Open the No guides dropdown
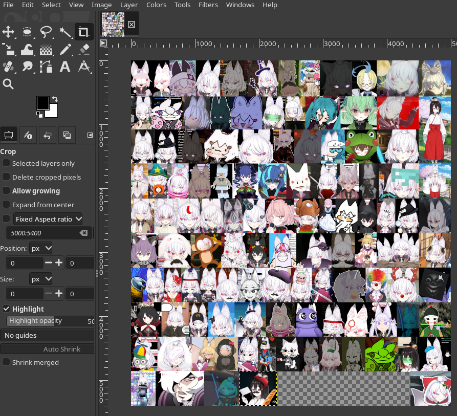Screen dimensions: 457x416 tap(47, 335)
